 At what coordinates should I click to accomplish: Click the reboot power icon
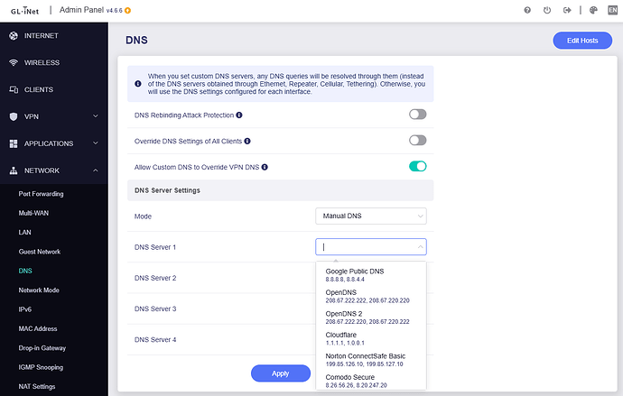(x=547, y=11)
